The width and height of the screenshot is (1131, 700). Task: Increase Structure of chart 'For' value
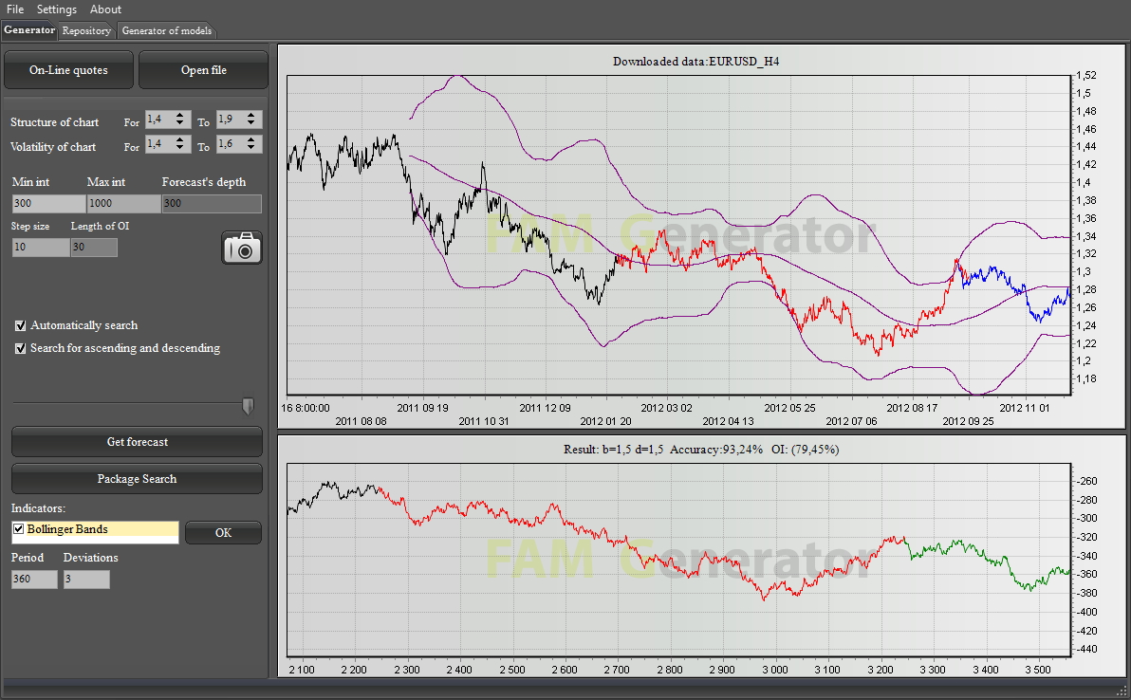[179, 116]
